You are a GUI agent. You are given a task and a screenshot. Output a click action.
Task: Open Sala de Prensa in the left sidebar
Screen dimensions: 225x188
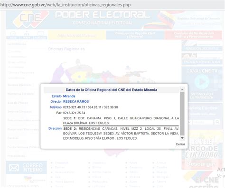[18, 103]
